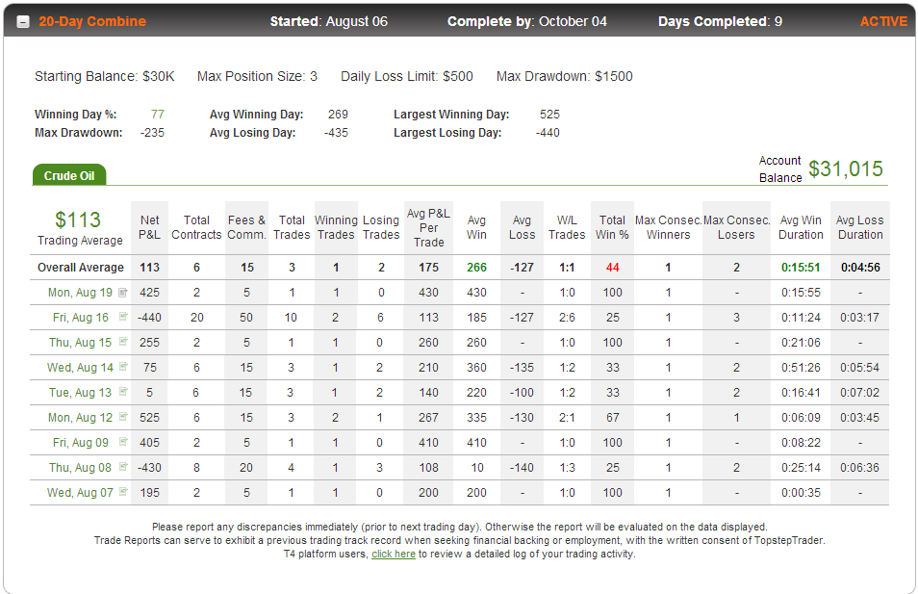
Task: Click the Days Completed: 9 text
Action: click(720, 22)
